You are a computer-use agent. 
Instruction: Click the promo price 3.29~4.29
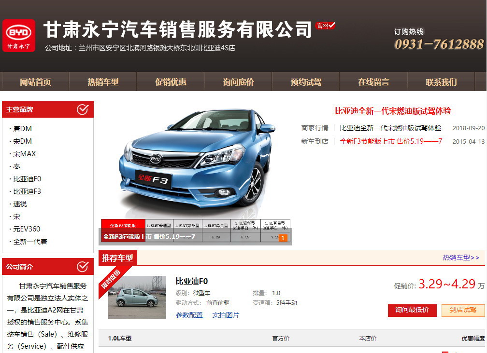tap(447, 284)
